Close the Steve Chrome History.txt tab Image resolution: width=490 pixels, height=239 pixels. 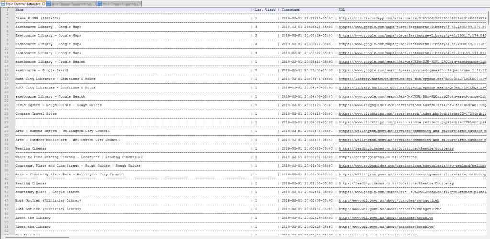pos(44,3)
